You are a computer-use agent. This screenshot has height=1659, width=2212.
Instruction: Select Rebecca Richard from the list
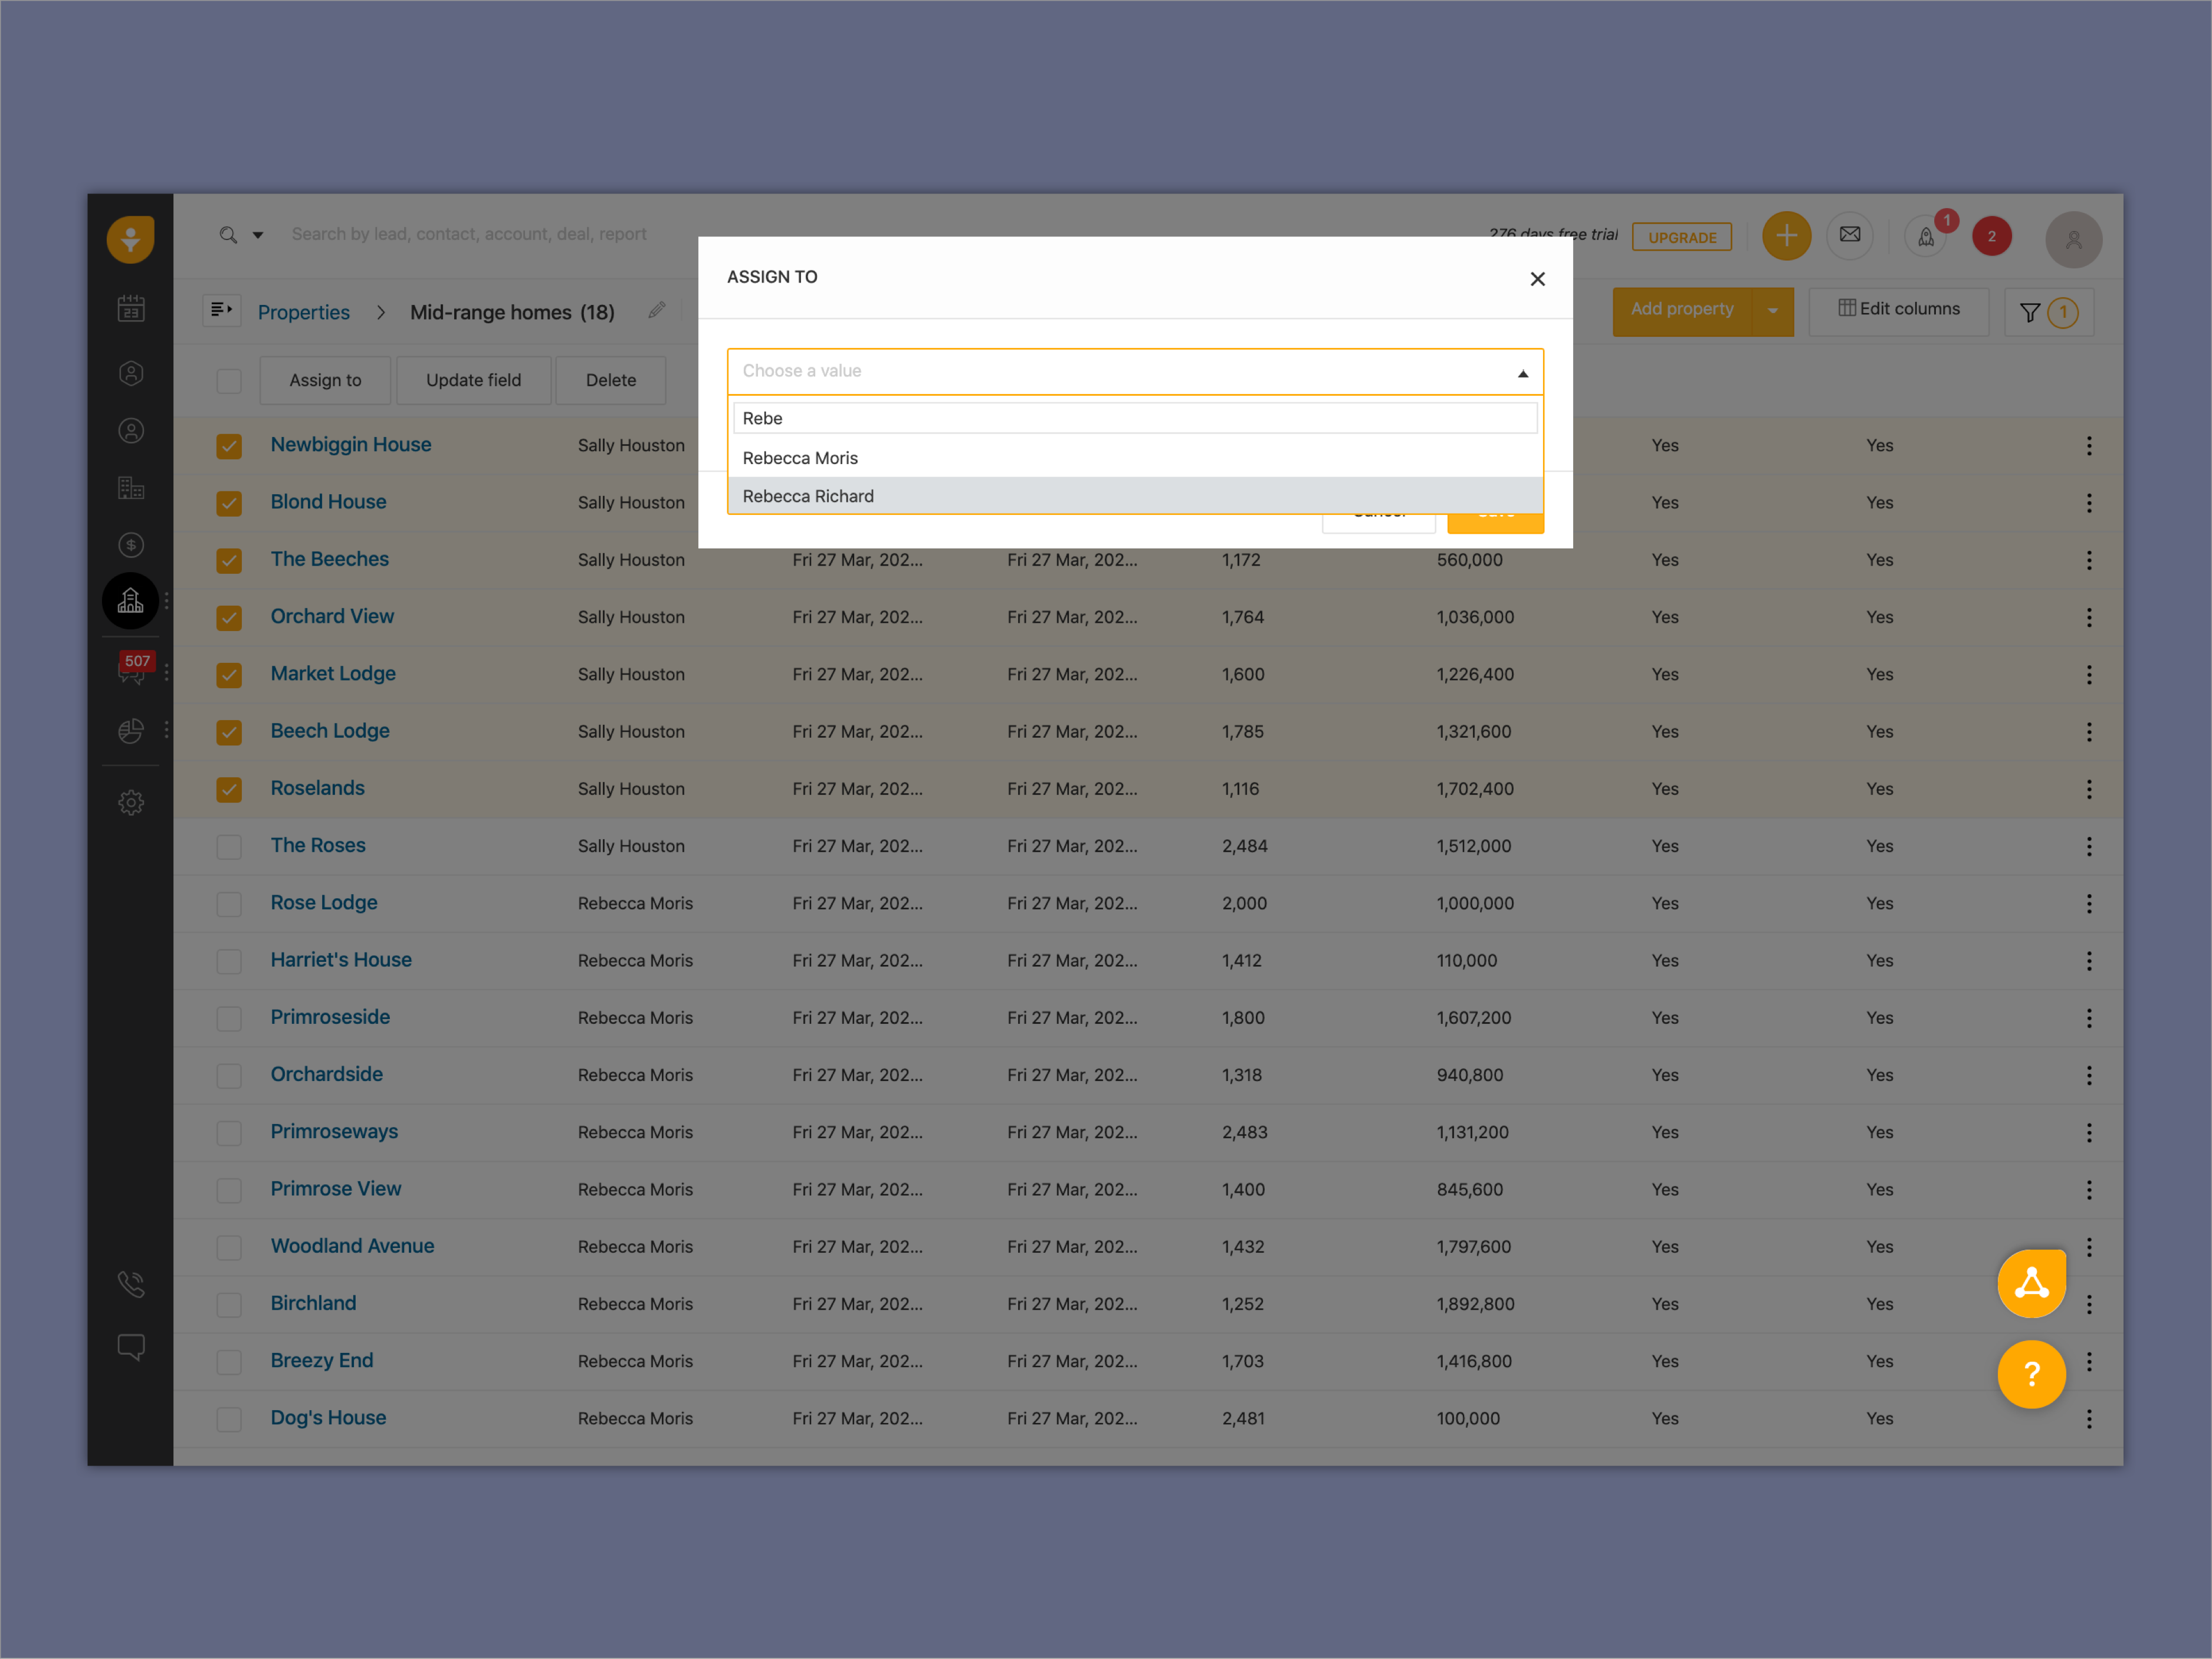point(808,496)
